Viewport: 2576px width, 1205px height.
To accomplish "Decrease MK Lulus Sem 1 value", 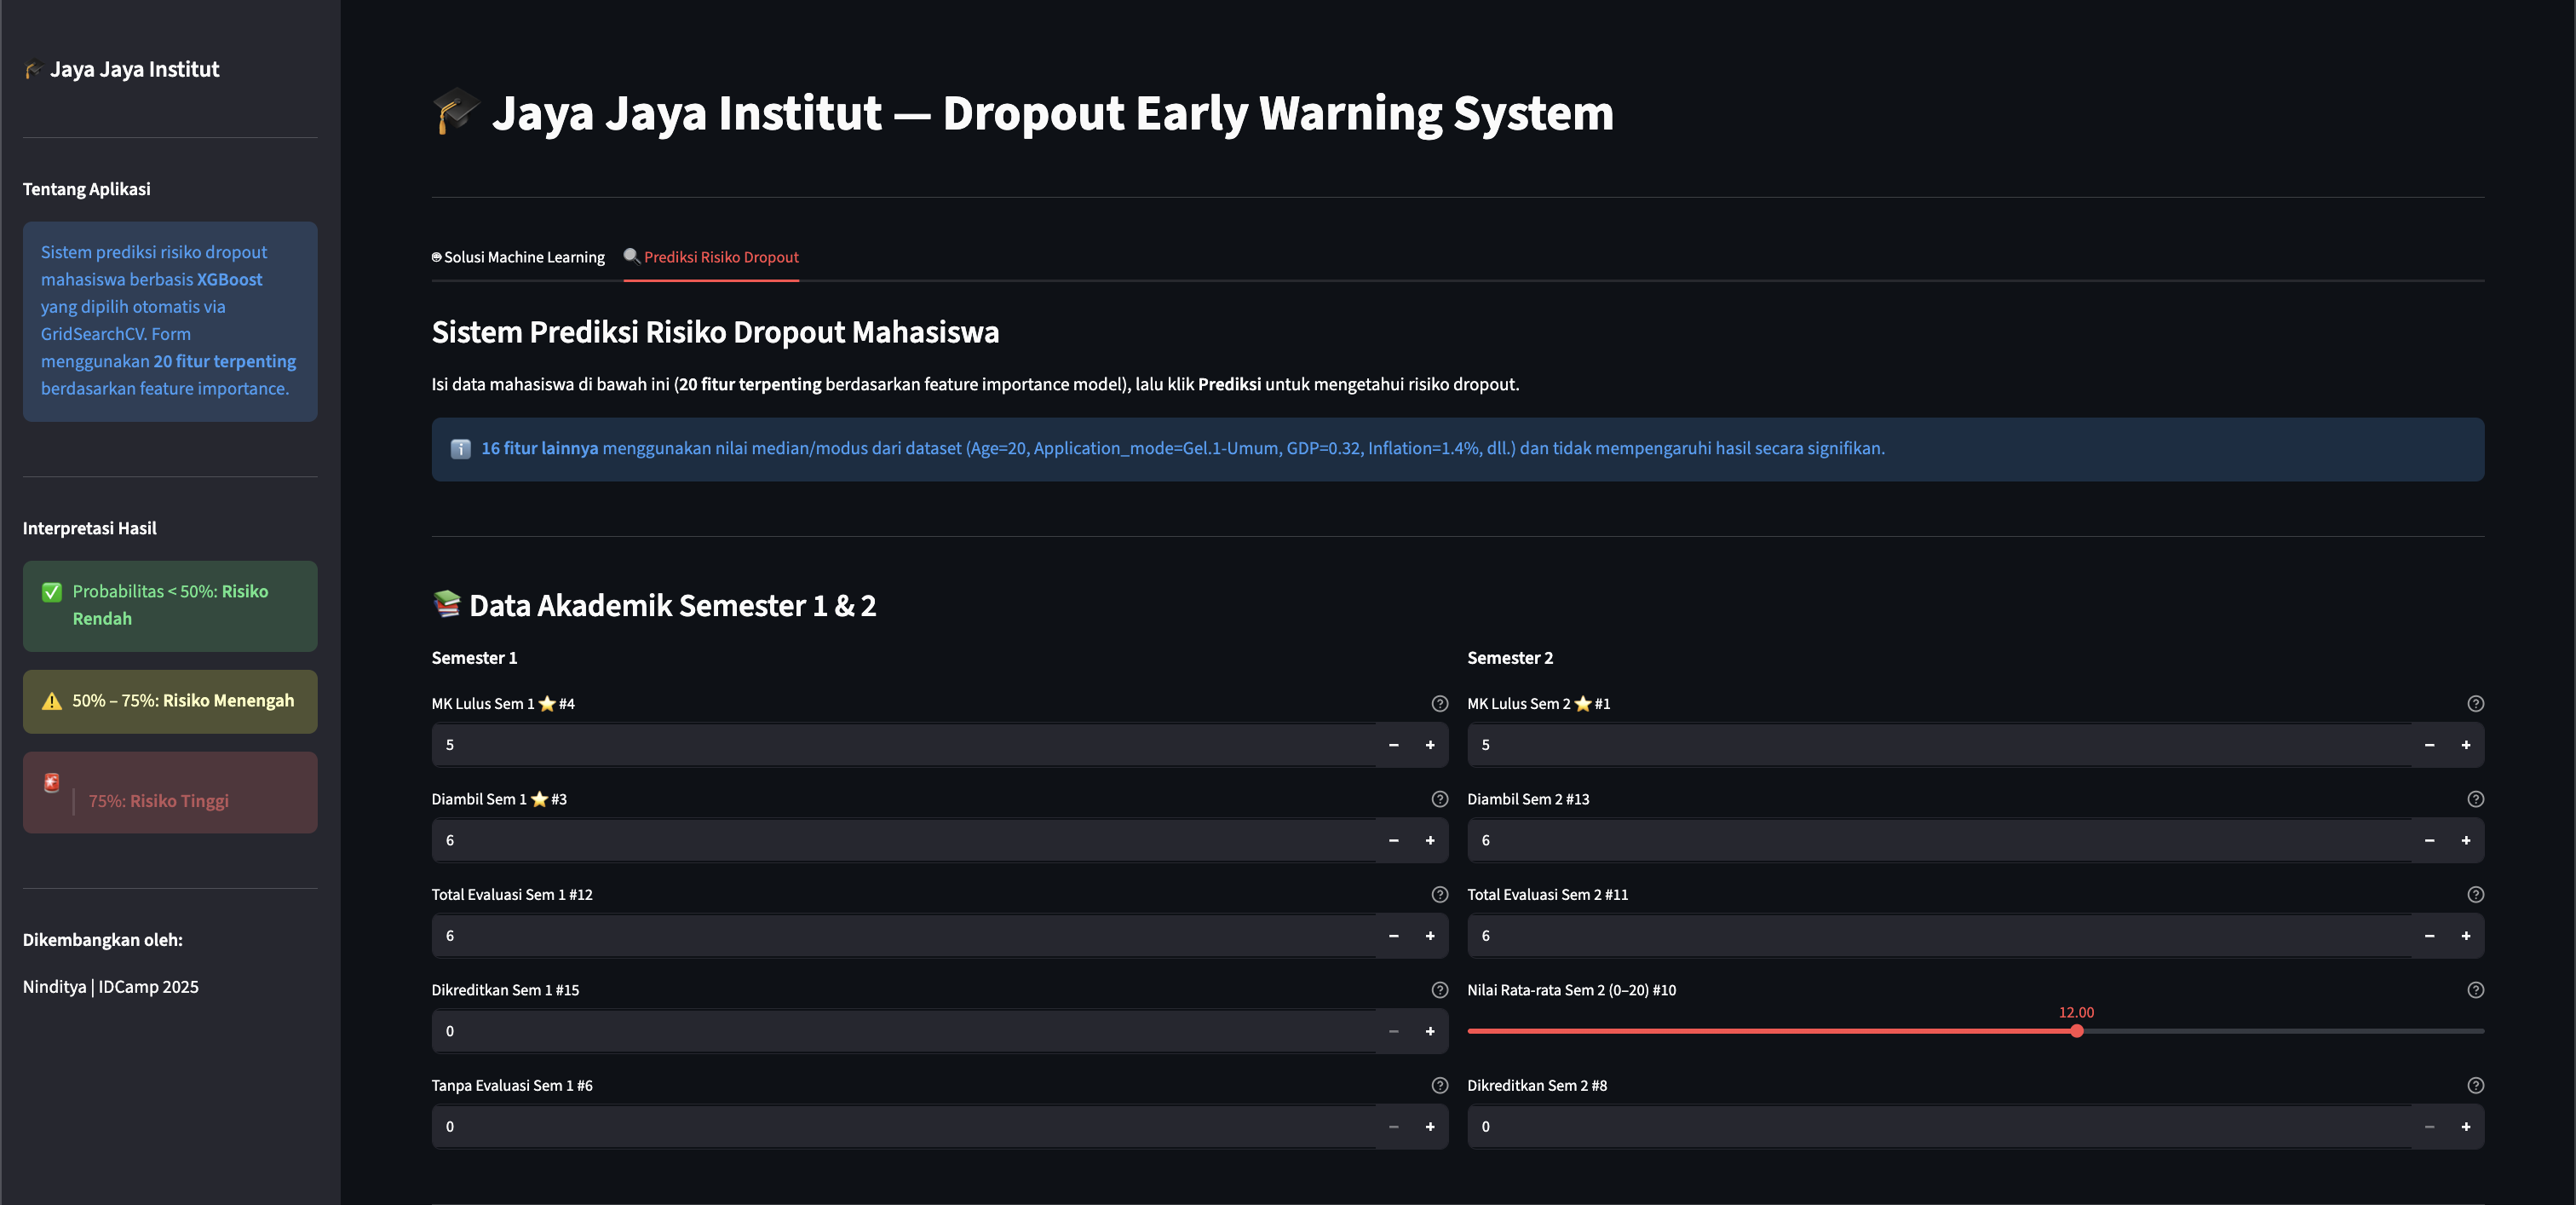I will (1393, 745).
